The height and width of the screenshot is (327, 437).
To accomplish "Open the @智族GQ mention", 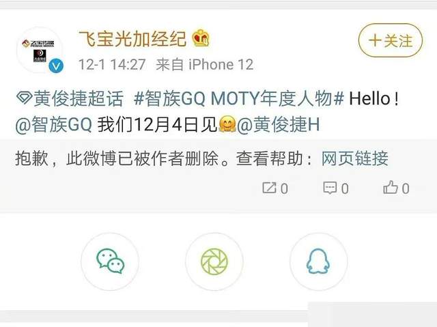I will click(x=53, y=124).
